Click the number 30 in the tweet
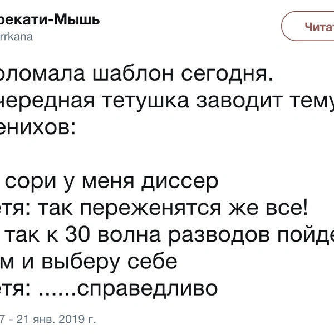 (77, 234)
